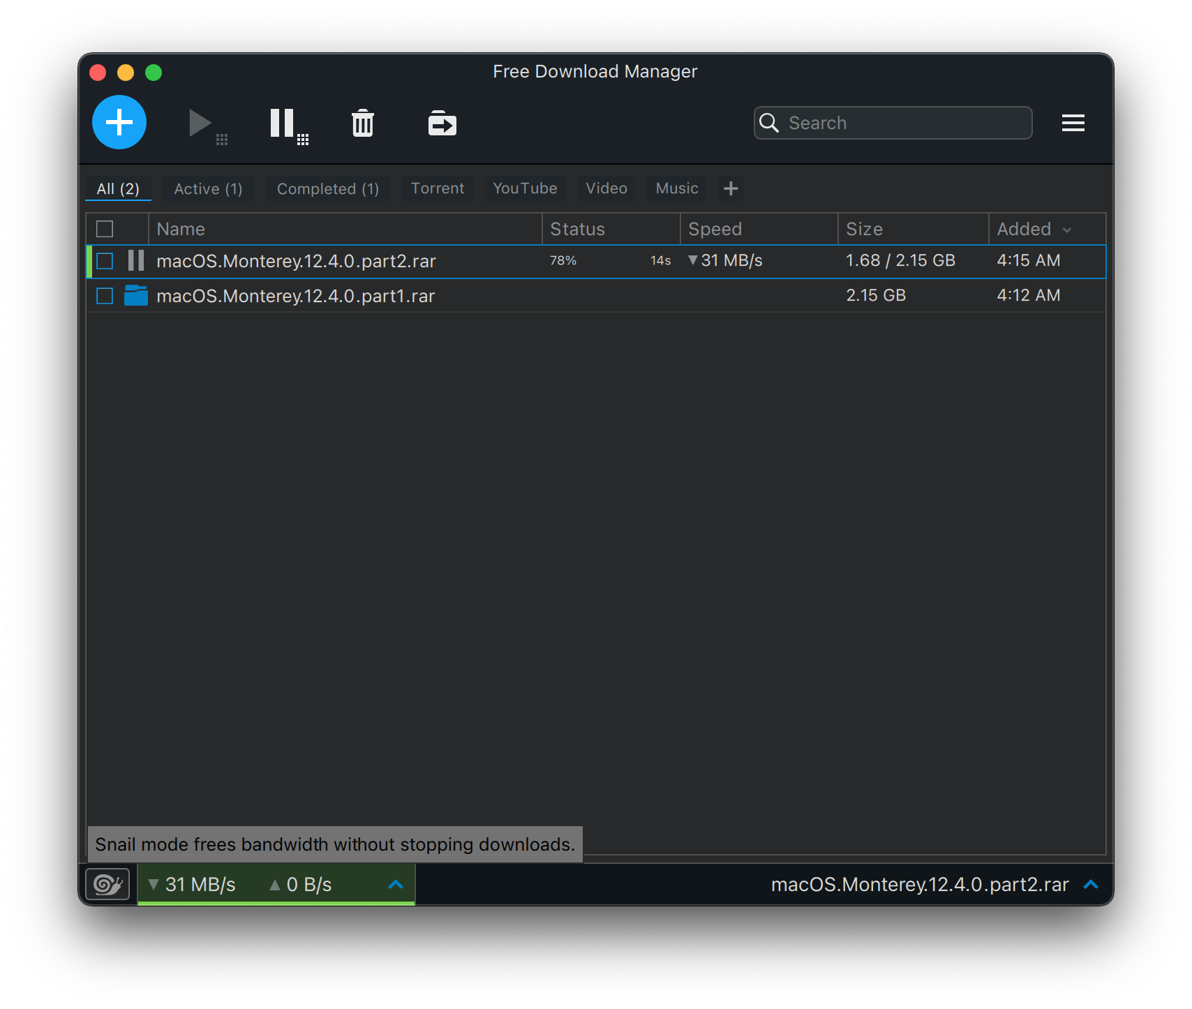The height and width of the screenshot is (1009, 1192).
Task: Click the 1.68 / 2.15 GB size cell
Action: click(900, 260)
